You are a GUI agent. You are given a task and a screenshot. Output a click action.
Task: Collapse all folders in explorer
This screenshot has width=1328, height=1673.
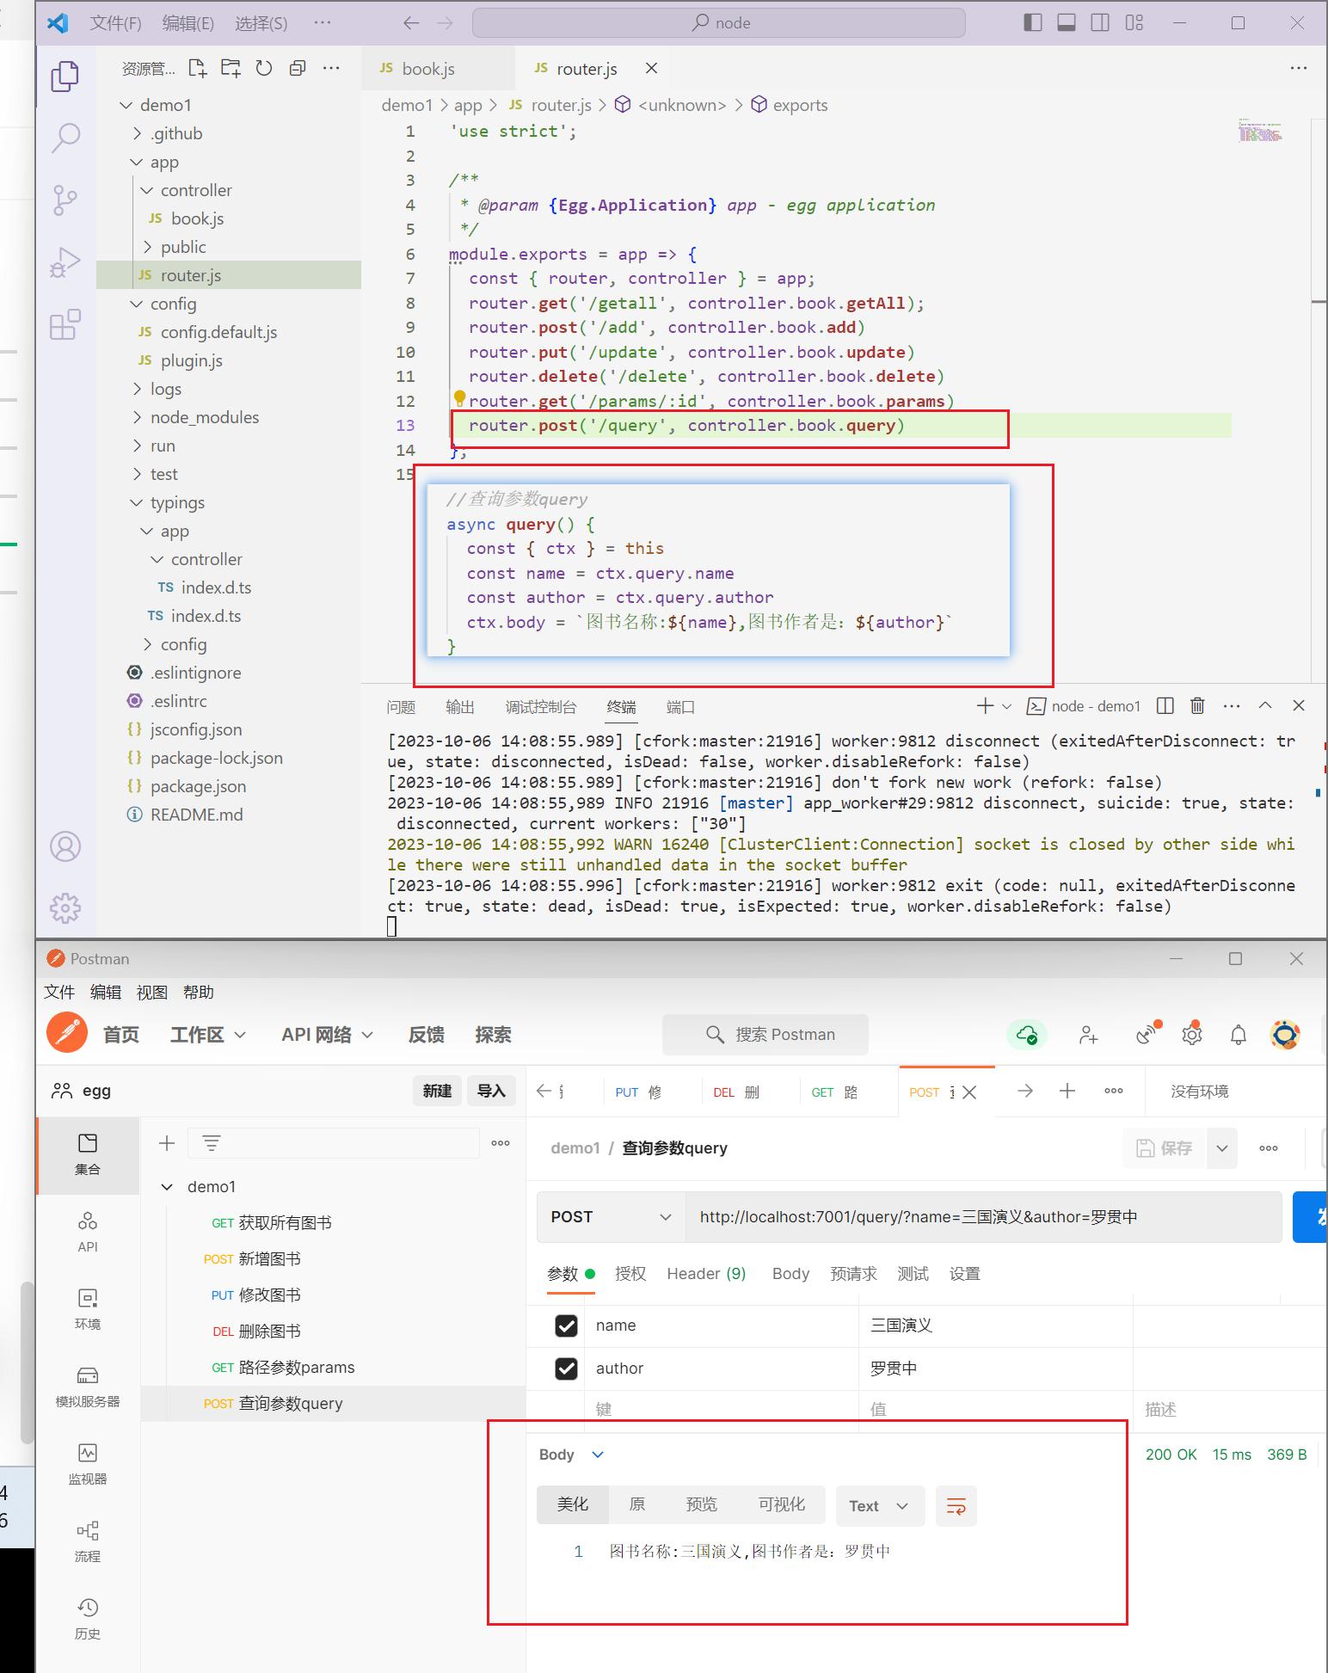pyautogui.click(x=298, y=68)
